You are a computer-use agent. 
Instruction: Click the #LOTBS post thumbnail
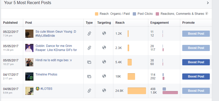click(29, 91)
